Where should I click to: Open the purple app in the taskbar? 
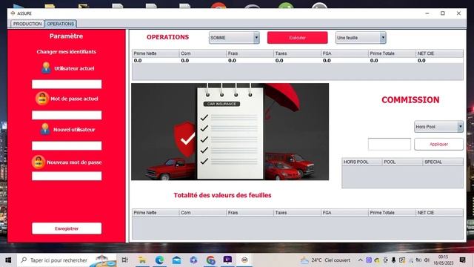pos(227,260)
